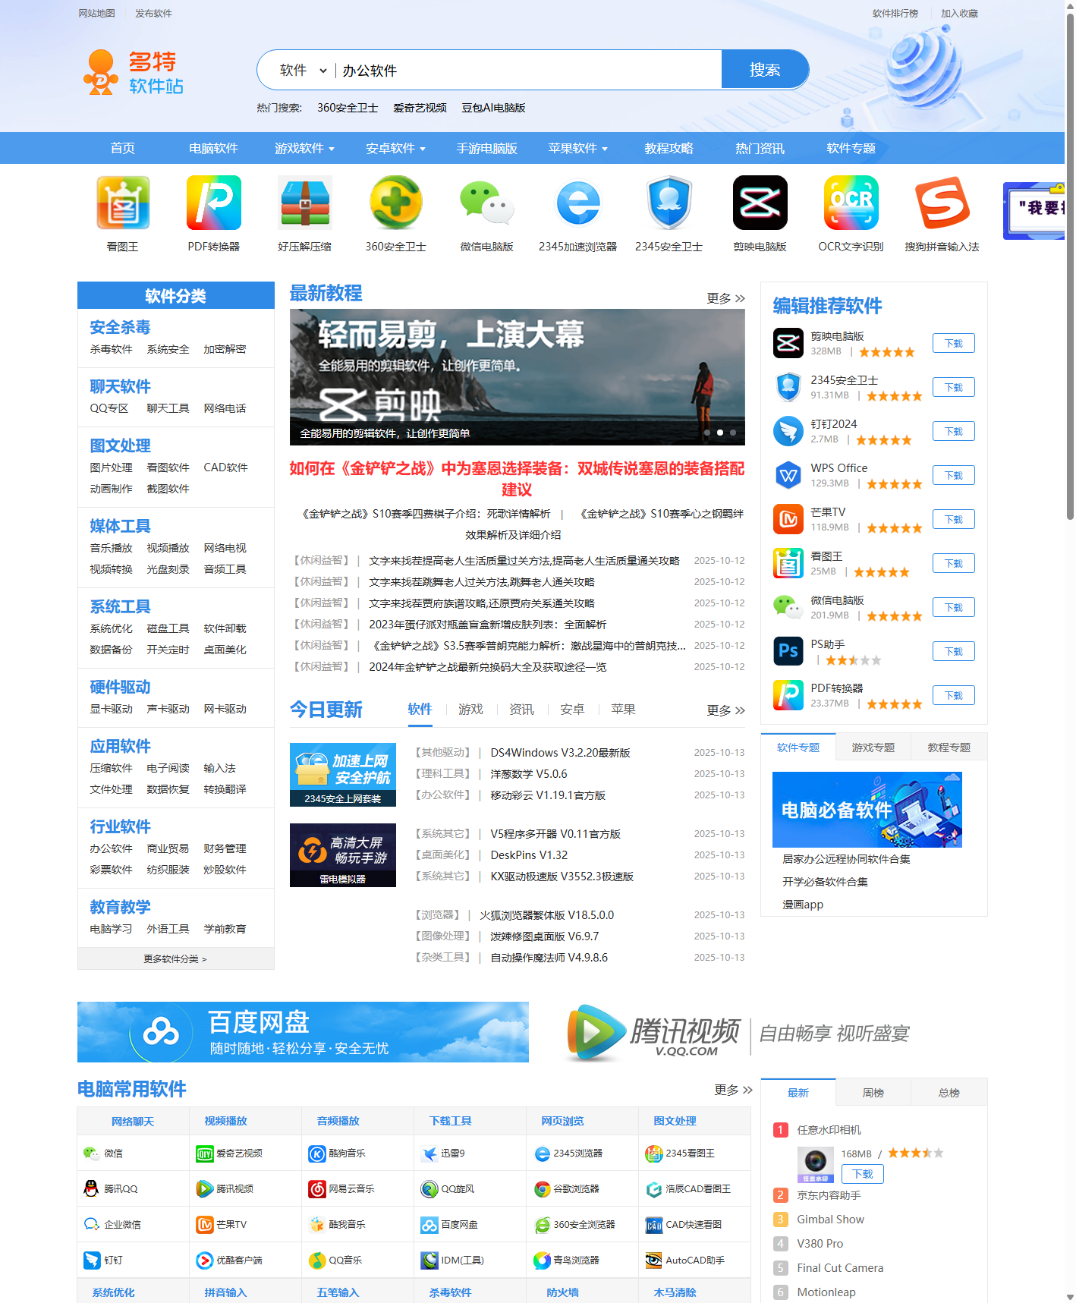The image size is (1076, 1303).
Task: Open the 软件排行榜 top link
Action: click(895, 13)
